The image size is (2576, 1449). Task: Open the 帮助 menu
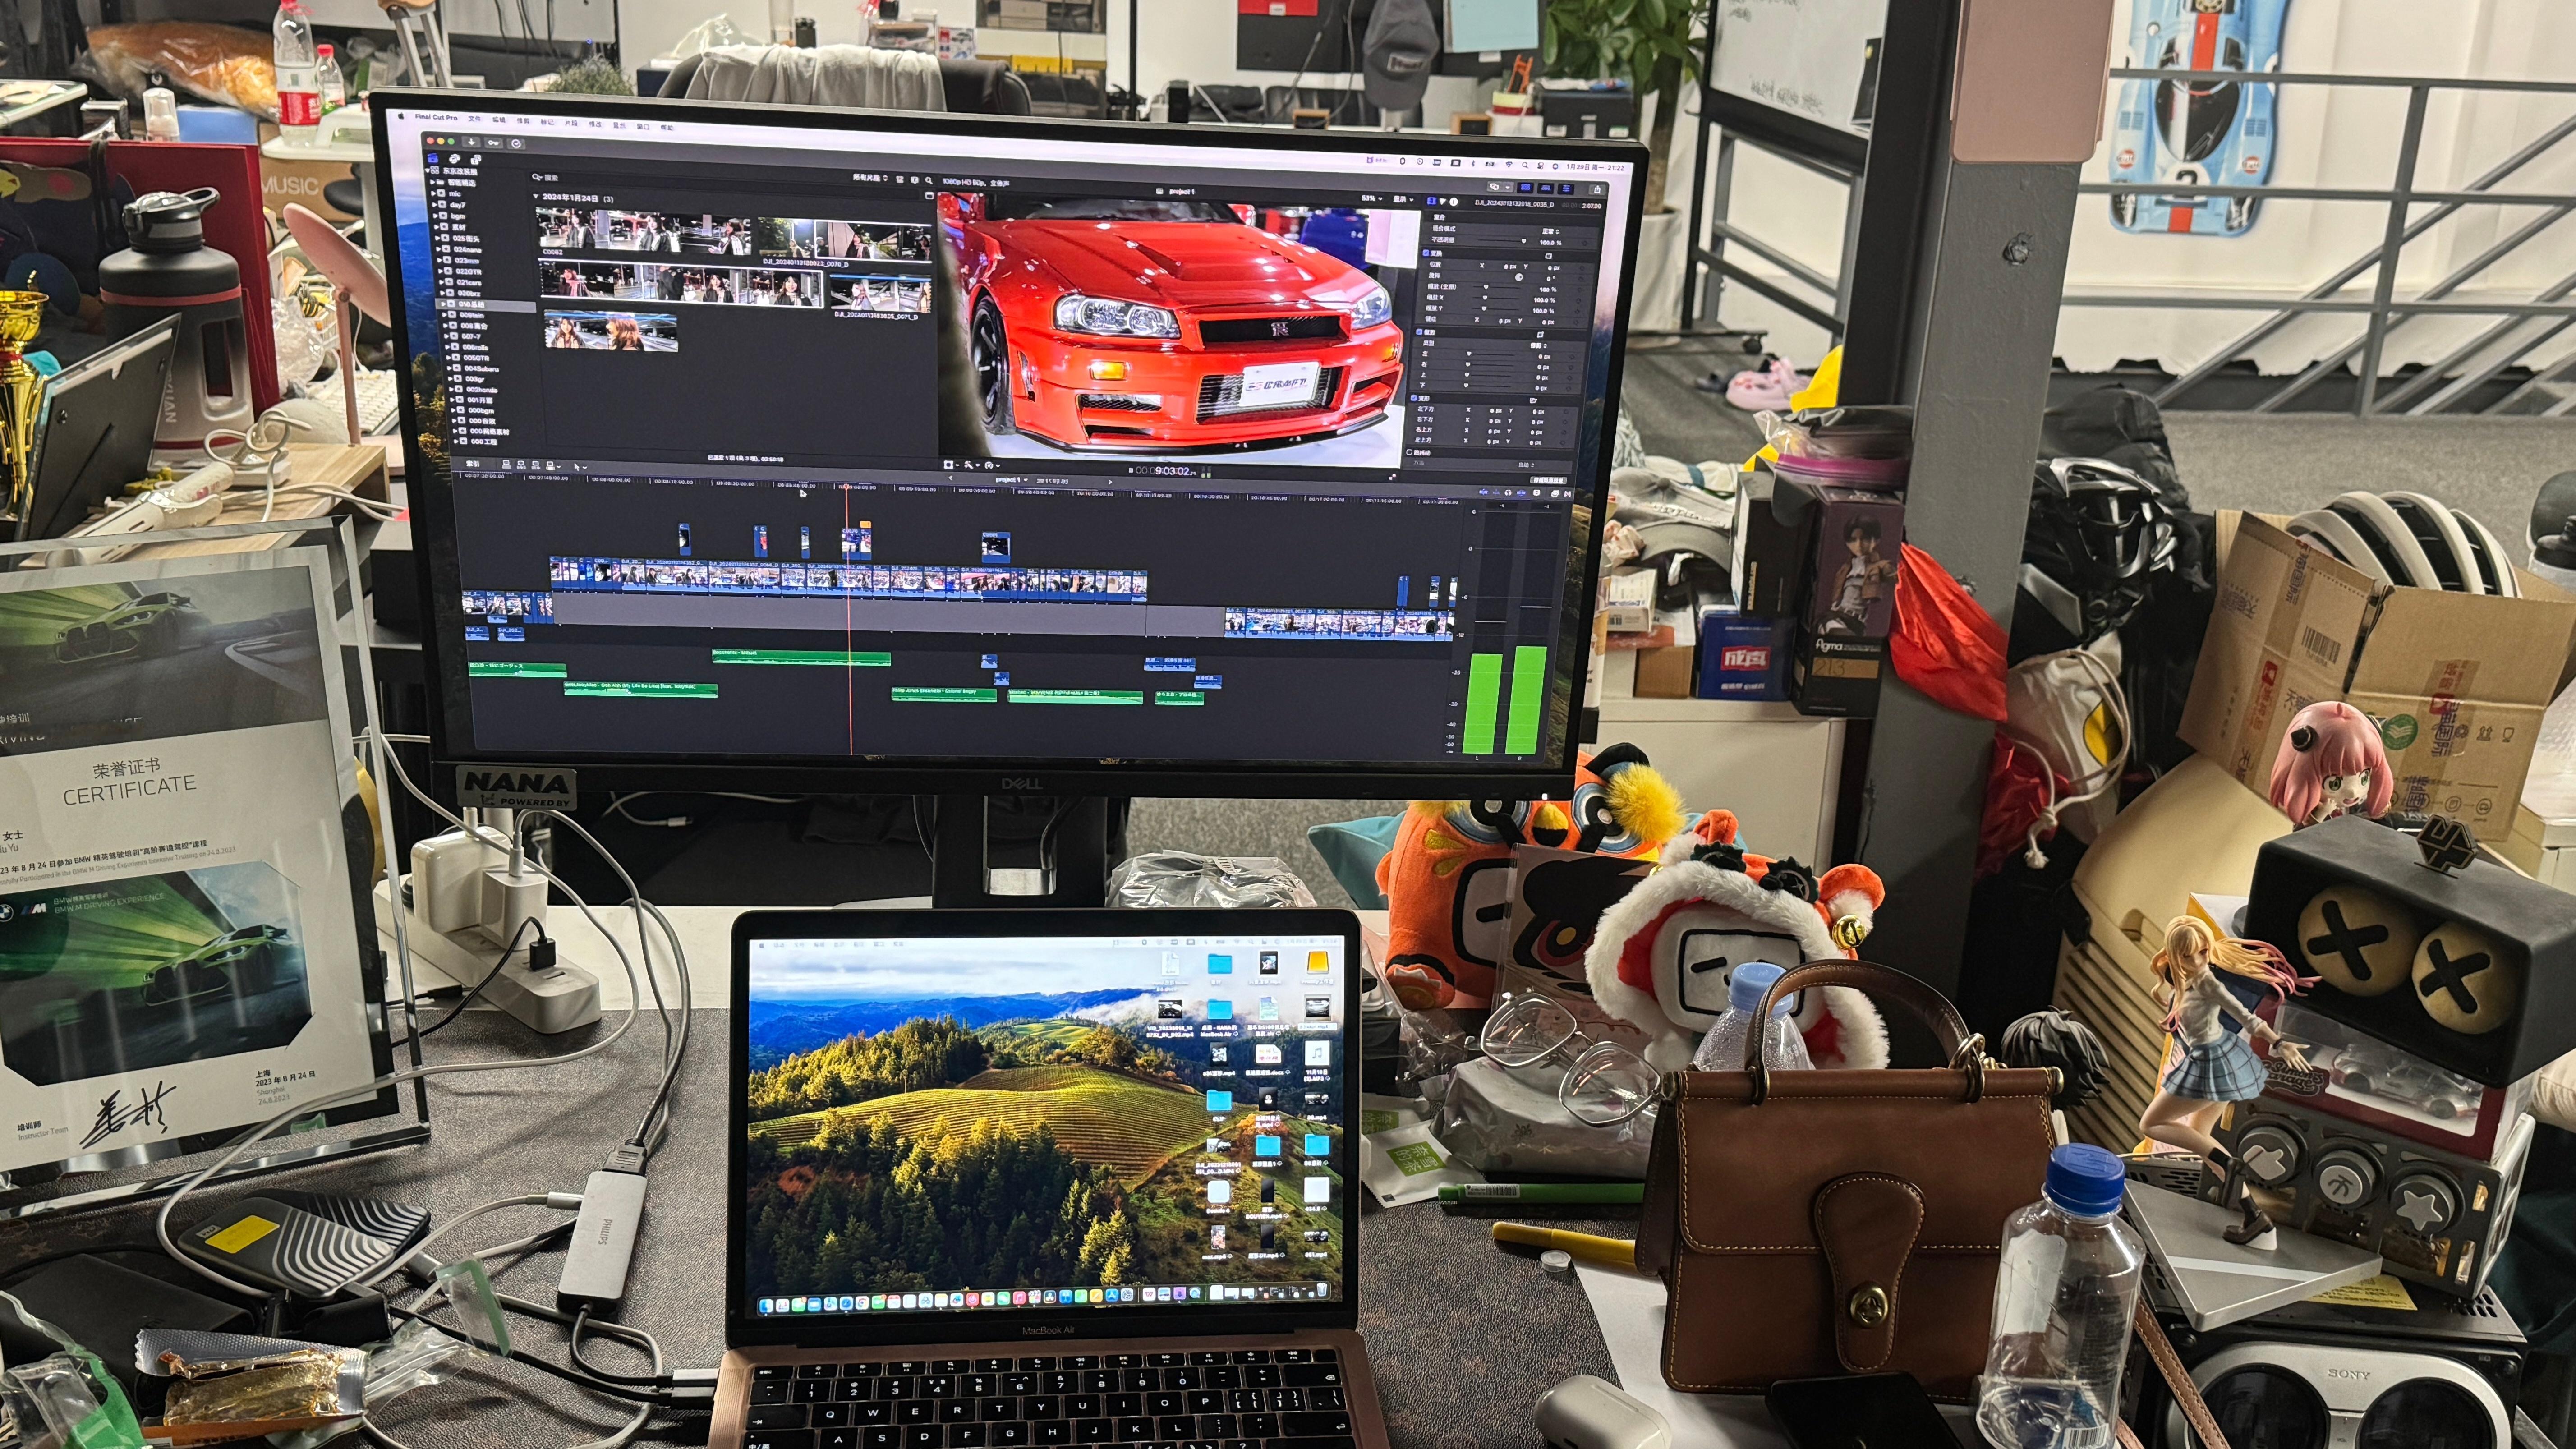click(667, 128)
